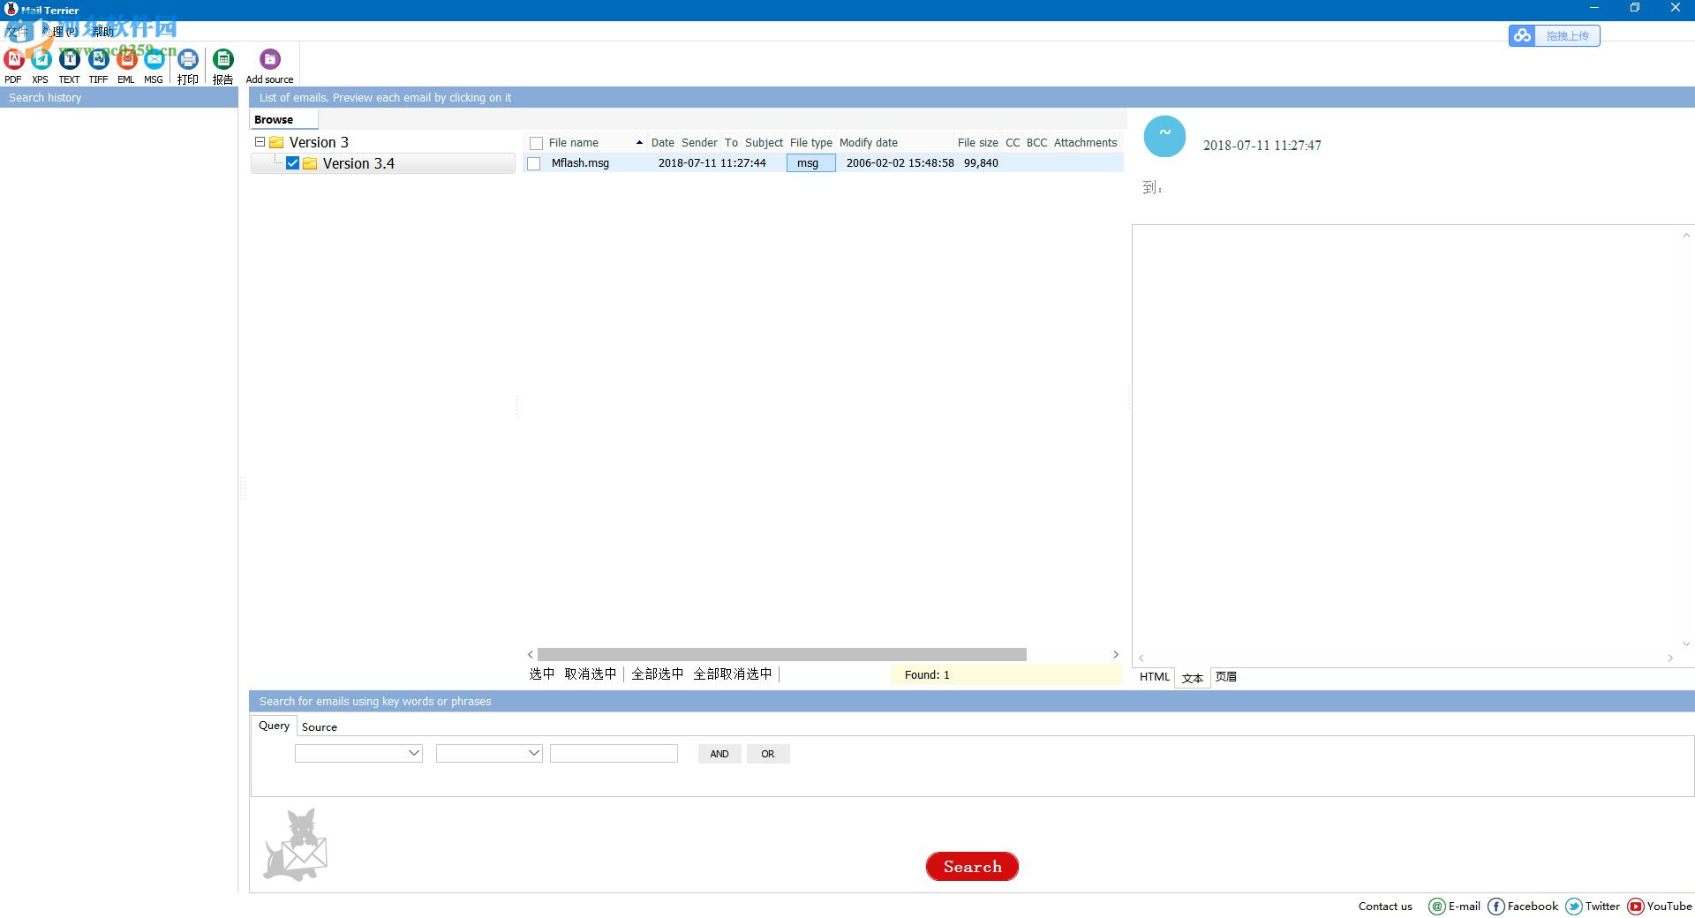Click the BCC column header
The height and width of the screenshot is (918, 1695).
click(x=1036, y=142)
